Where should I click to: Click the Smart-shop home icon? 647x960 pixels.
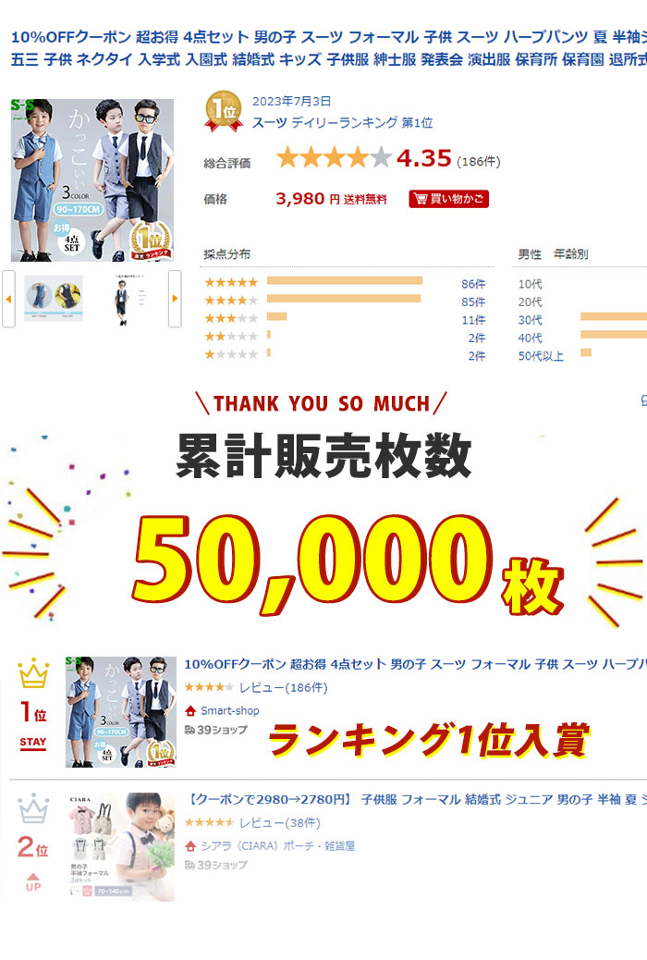click(190, 711)
